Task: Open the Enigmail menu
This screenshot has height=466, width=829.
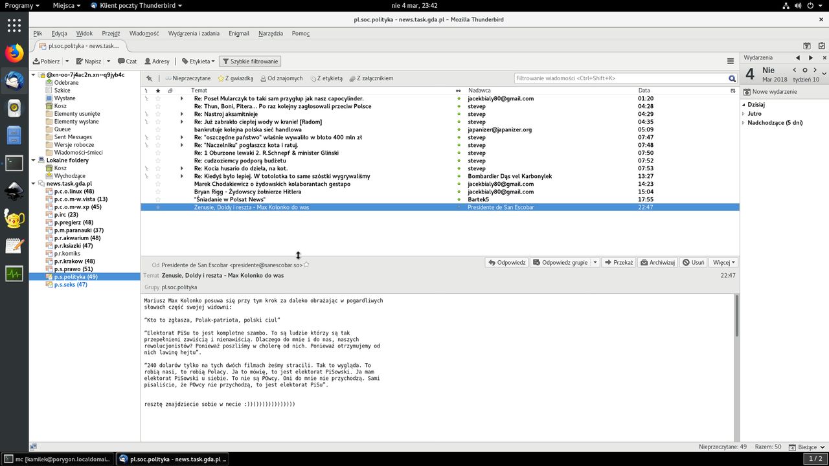Action: tap(239, 33)
